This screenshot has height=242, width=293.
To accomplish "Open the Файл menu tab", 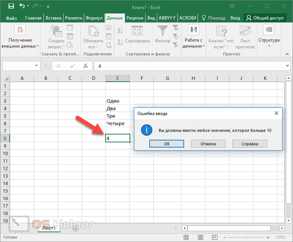I will 11,18.
